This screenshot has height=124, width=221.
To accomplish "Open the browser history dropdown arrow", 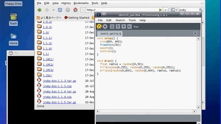I will click(54, 10).
